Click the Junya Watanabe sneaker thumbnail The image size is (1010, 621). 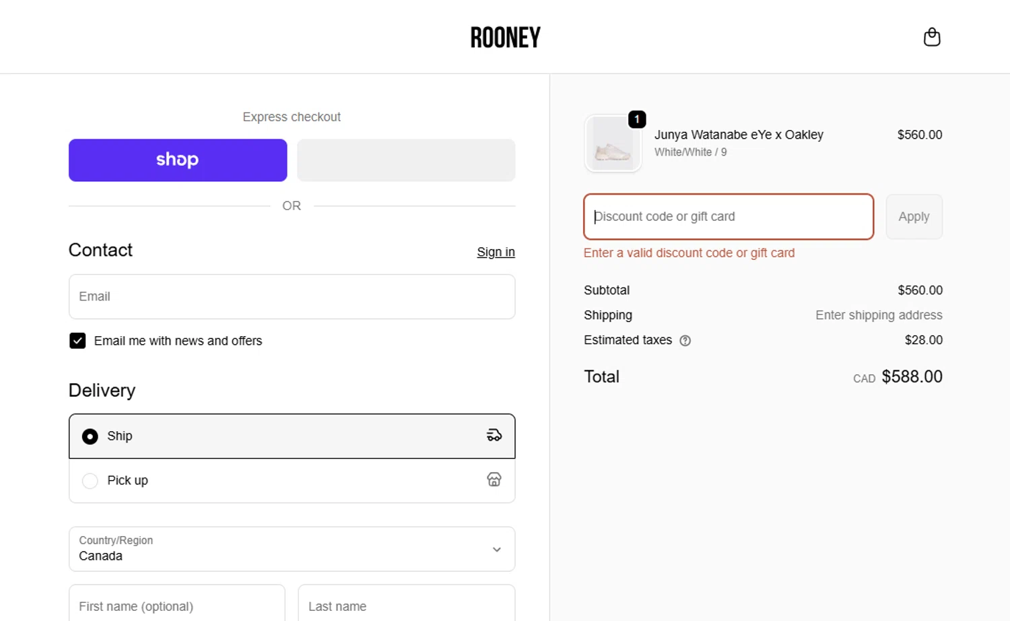click(x=613, y=143)
